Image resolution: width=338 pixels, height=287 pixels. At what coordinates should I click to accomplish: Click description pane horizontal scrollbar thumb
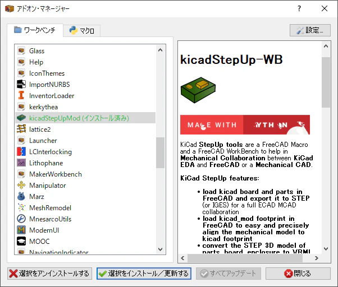coord(245,258)
